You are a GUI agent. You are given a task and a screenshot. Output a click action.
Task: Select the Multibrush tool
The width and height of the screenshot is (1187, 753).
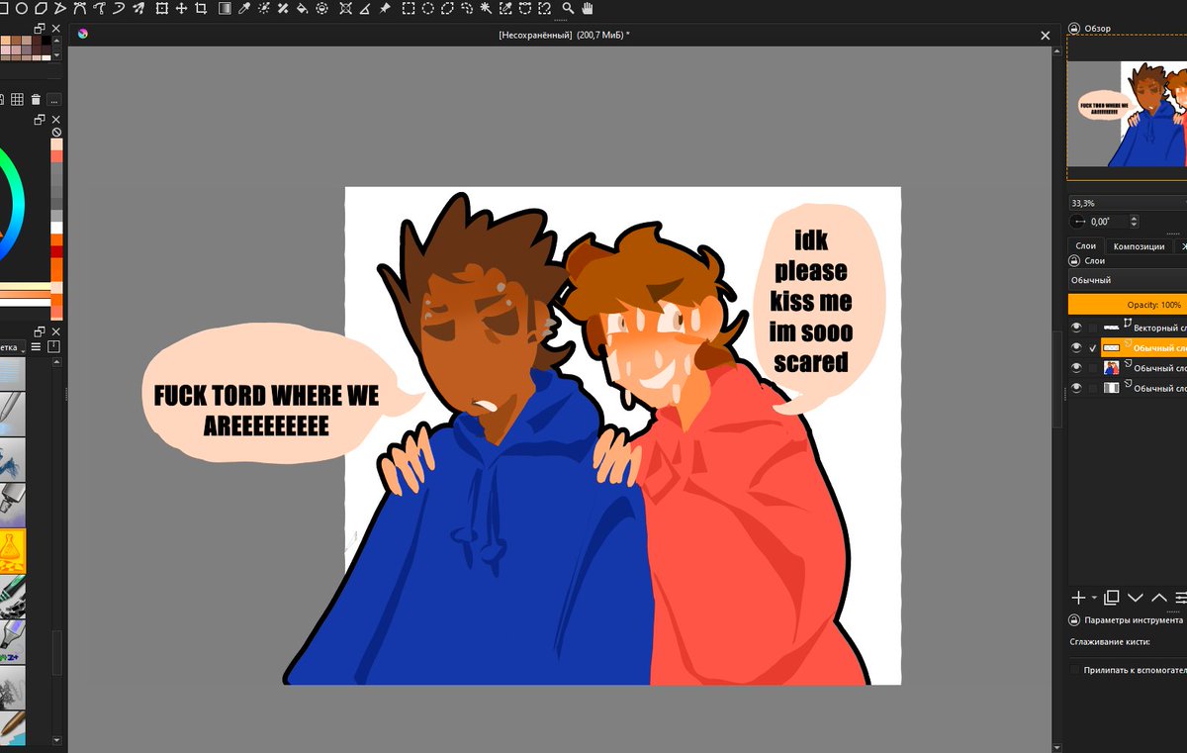[138, 8]
